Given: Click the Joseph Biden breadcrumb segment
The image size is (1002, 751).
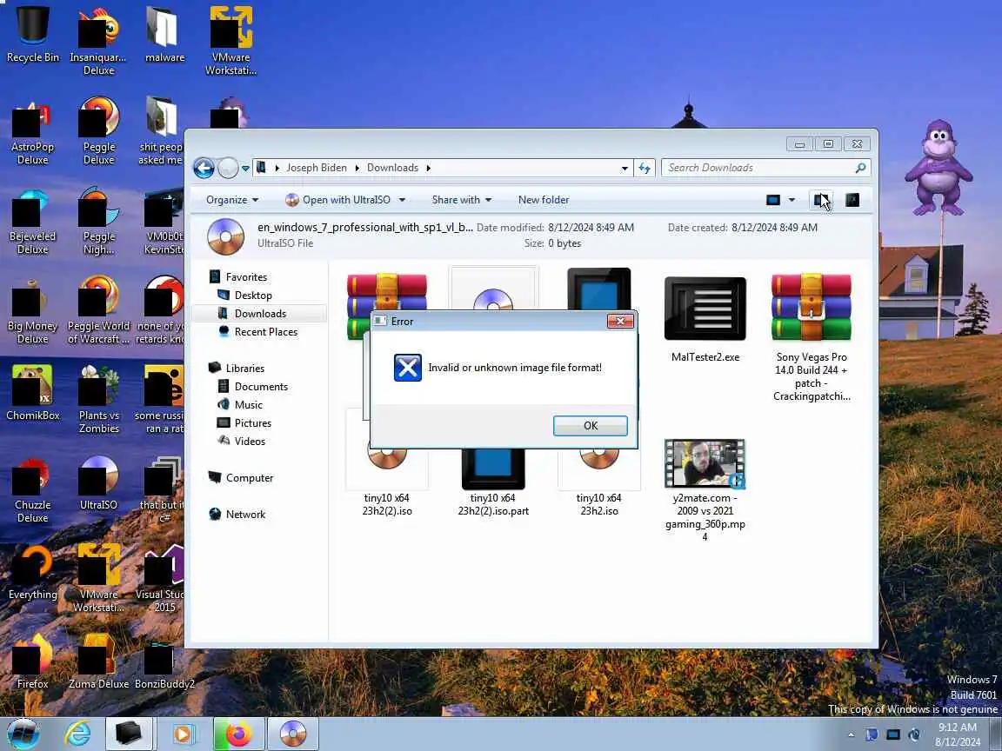Looking at the screenshot, I should click(x=317, y=168).
